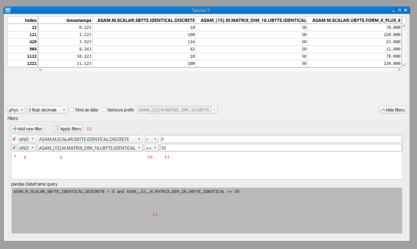Open the 3 float decimals dropdown

[47, 110]
